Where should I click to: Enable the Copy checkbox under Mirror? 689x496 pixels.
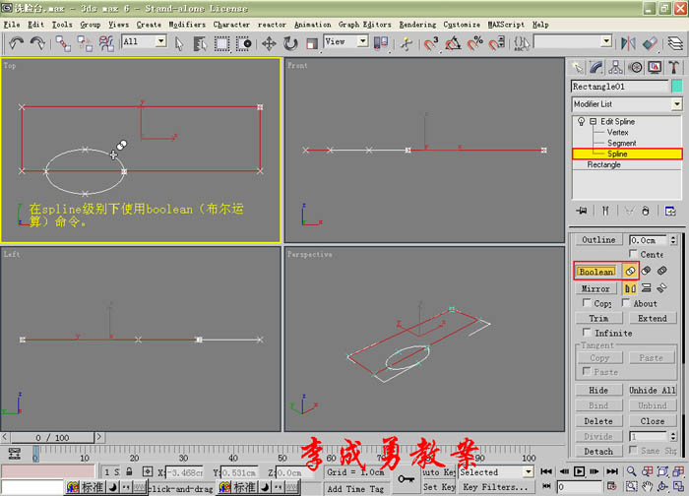[x=587, y=303]
